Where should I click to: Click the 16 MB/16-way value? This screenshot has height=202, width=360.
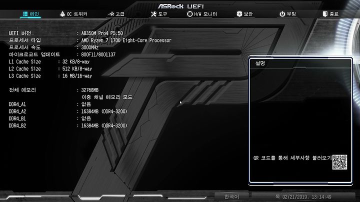pos(77,76)
